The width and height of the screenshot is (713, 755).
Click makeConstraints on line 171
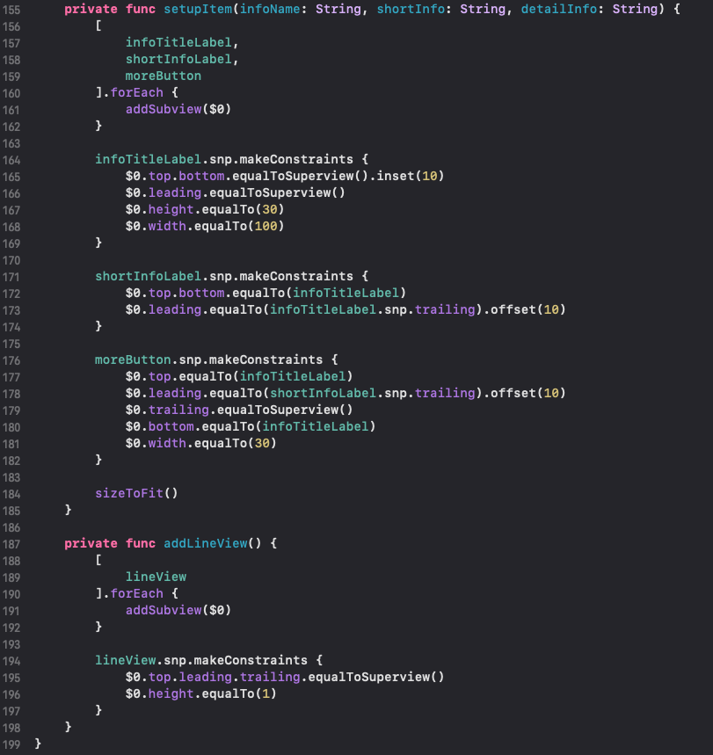[295, 276]
